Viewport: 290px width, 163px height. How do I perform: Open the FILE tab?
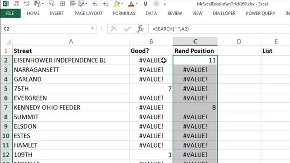point(10,13)
